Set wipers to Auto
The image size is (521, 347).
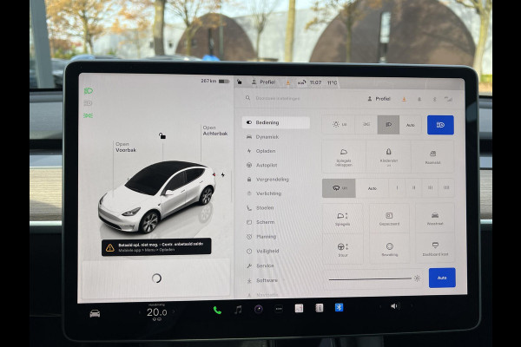(373, 188)
